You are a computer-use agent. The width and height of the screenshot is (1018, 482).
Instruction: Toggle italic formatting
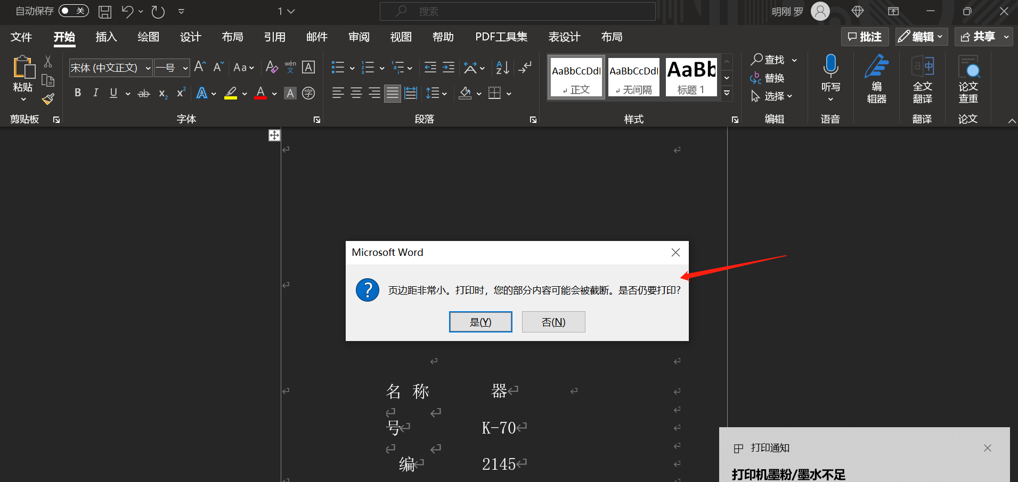(x=95, y=93)
